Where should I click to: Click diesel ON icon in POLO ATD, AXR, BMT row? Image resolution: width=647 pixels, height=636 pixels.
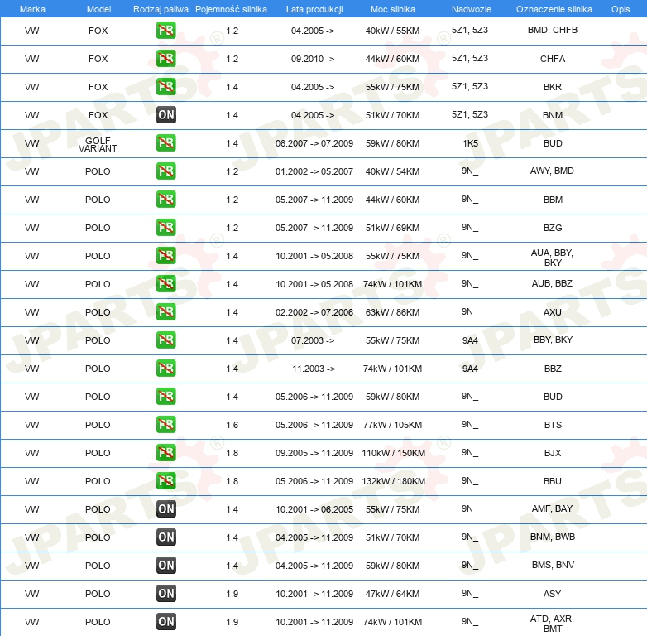(x=165, y=622)
